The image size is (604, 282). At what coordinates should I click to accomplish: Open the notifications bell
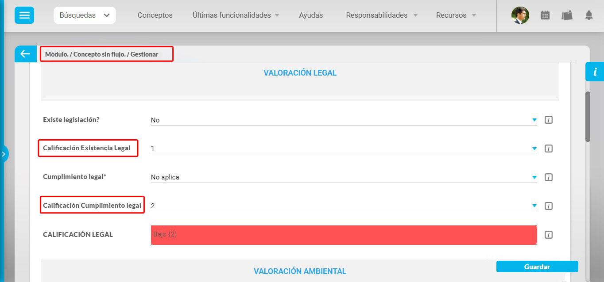point(589,15)
